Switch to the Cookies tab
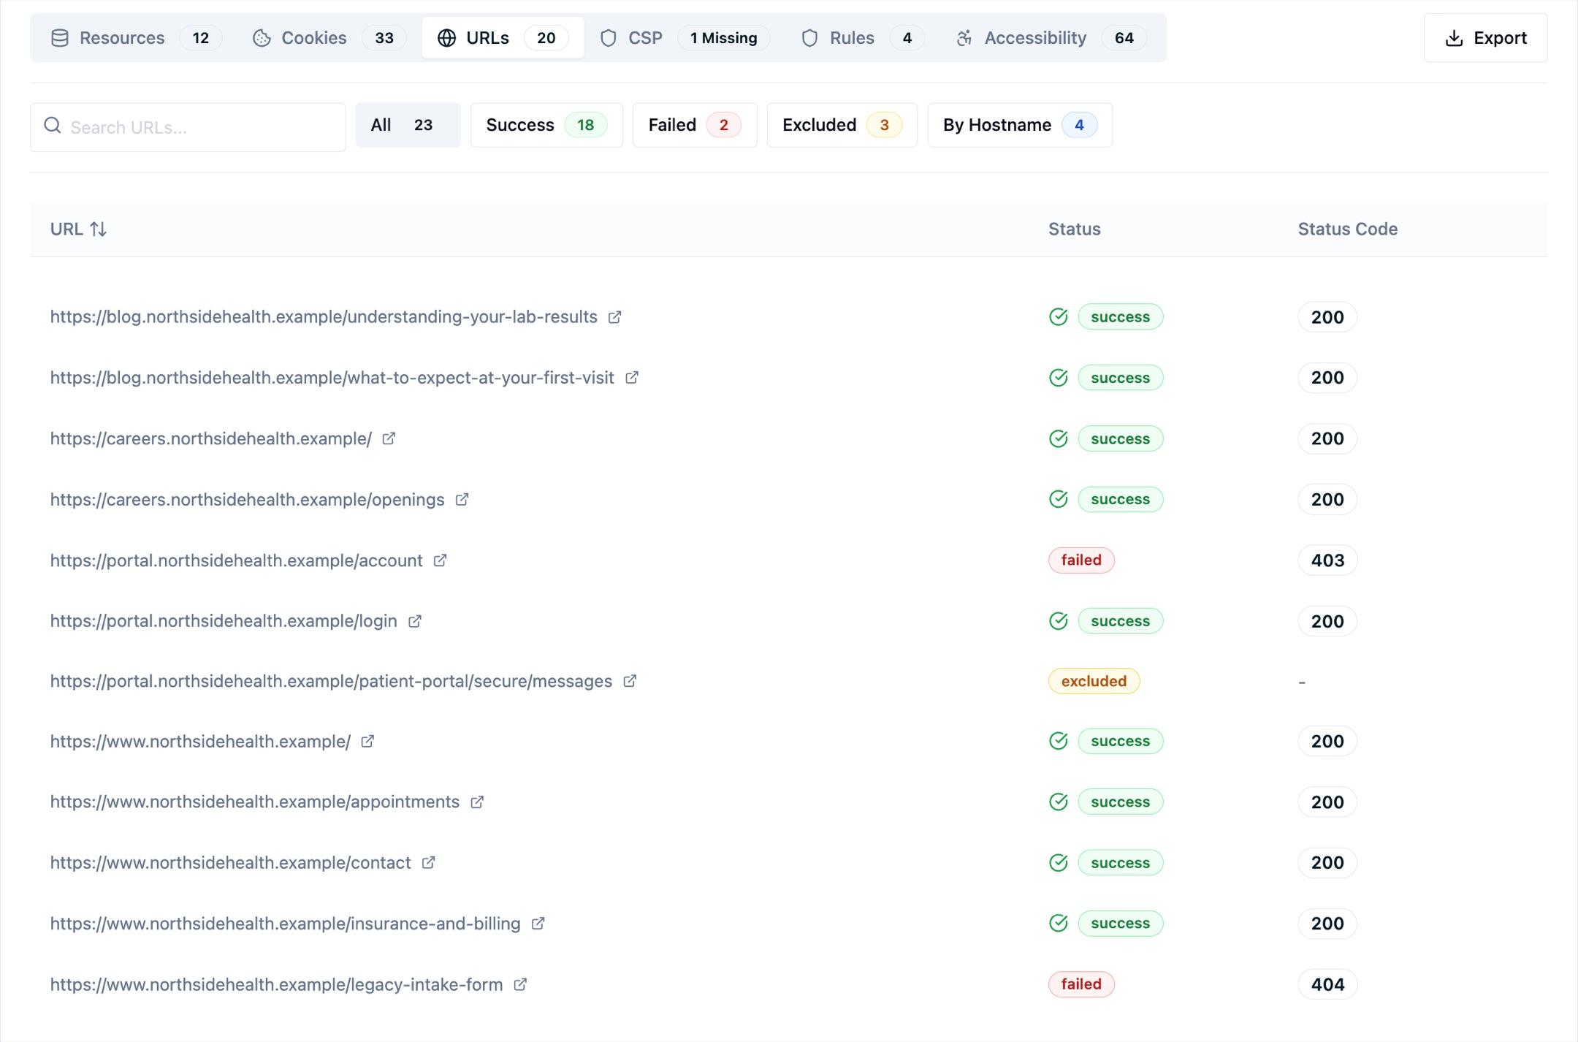Image resolution: width=1578 pixels, height=1042 pixels. pyautogui.click(x=329, y=38)
